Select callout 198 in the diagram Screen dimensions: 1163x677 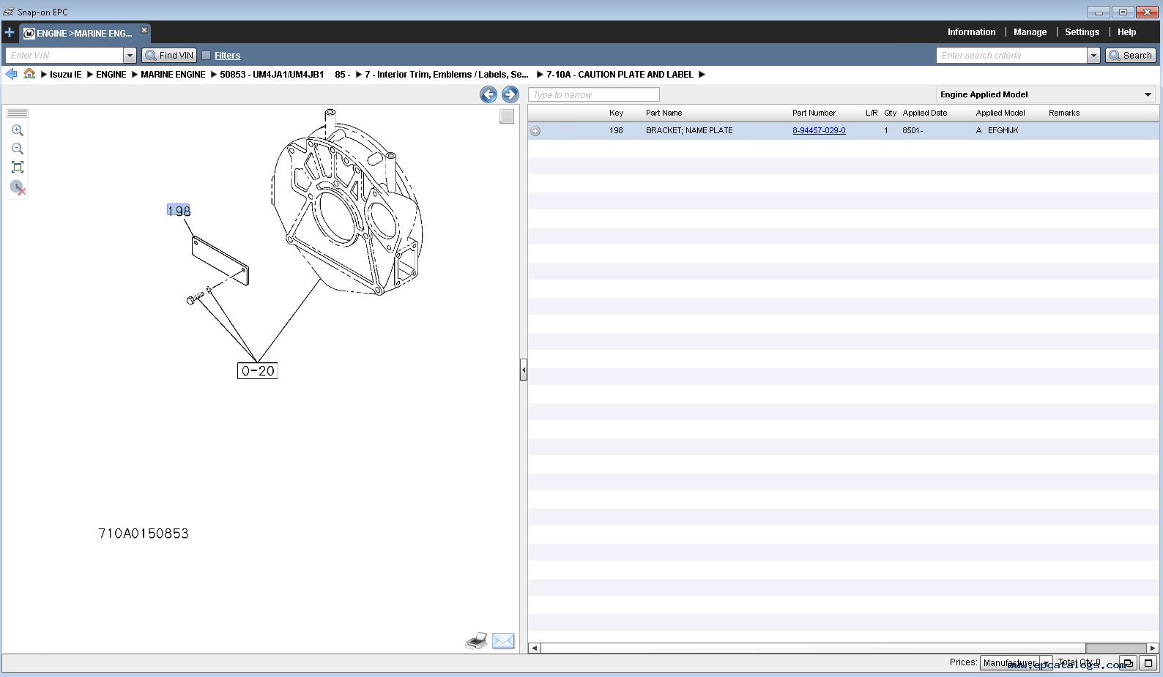coord(179,211)
